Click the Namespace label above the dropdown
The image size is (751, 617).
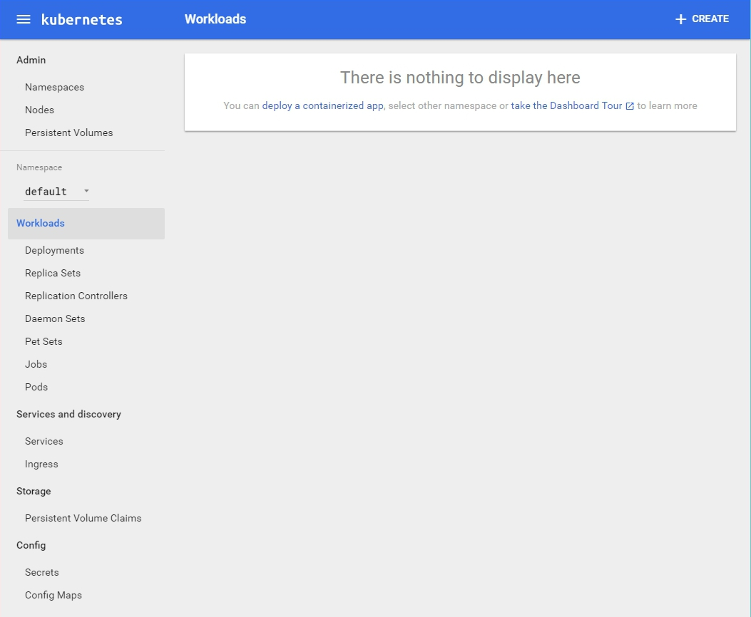[39, 167]
